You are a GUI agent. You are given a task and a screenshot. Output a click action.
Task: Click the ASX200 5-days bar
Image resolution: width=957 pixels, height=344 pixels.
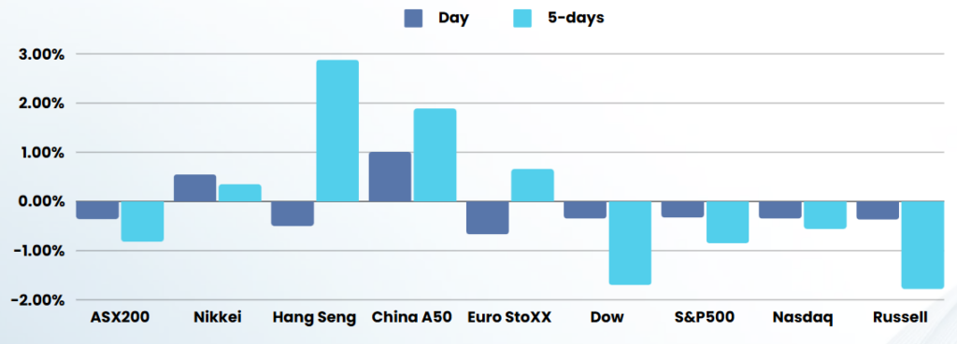[142, 222]
